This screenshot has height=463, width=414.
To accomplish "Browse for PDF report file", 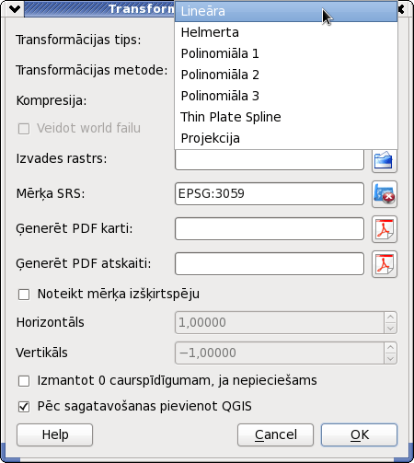I will pos(385,264).
